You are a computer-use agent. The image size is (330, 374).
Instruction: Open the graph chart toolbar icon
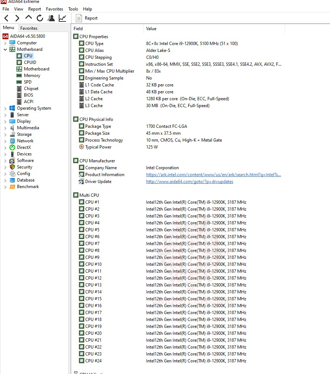pyautogui.click(x=62, y=18)
